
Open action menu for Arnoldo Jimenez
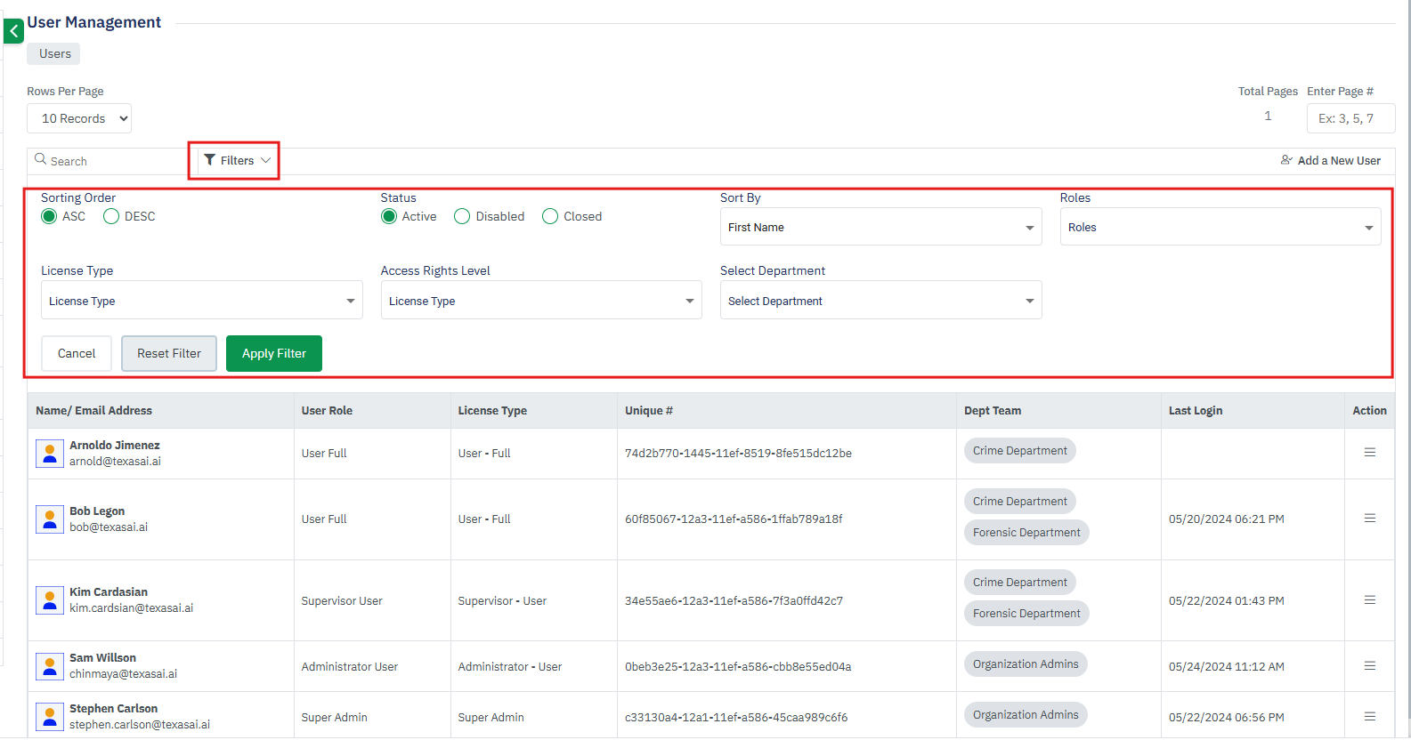pos(1370,453)
